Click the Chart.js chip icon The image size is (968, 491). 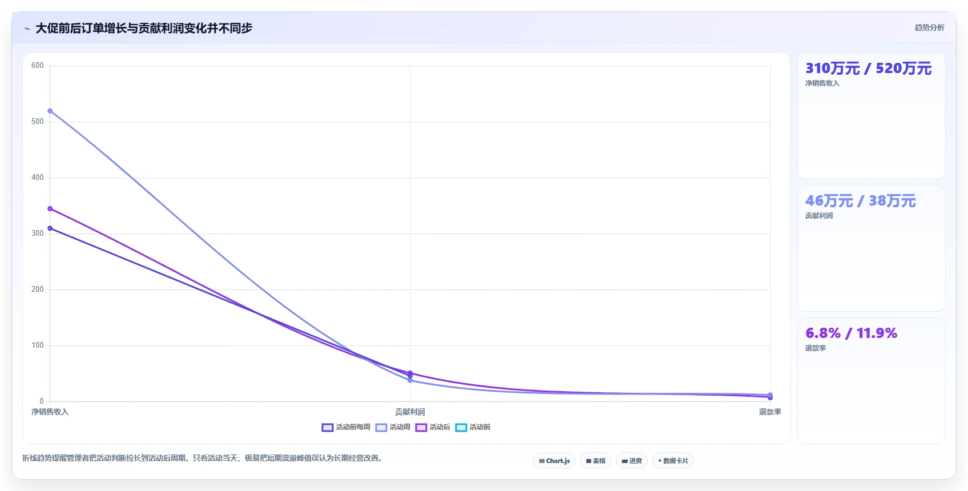pos(542,461)
